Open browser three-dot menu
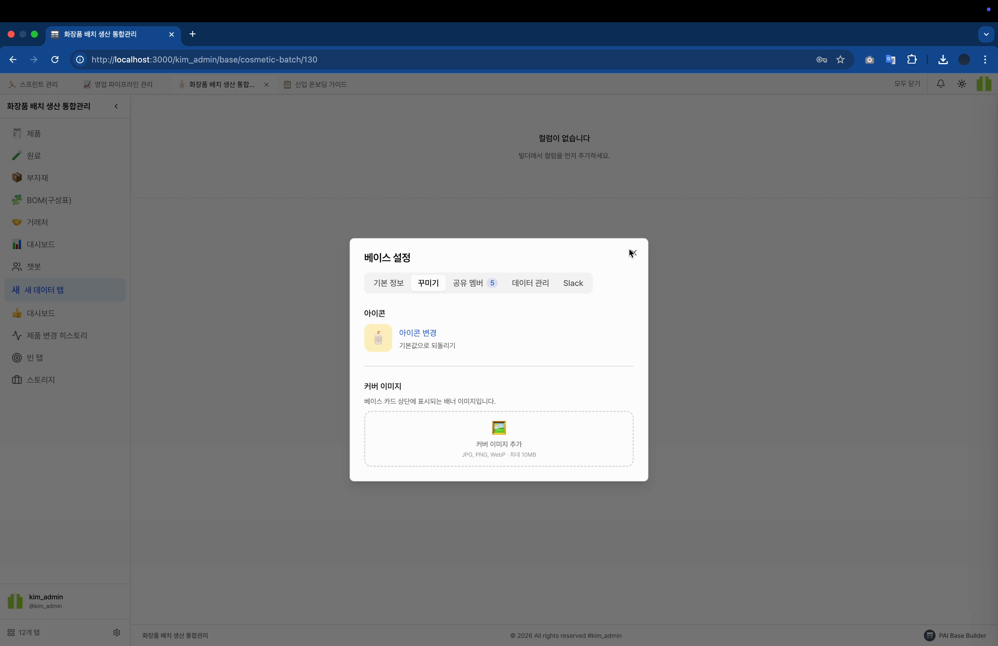 coord(985,60)
